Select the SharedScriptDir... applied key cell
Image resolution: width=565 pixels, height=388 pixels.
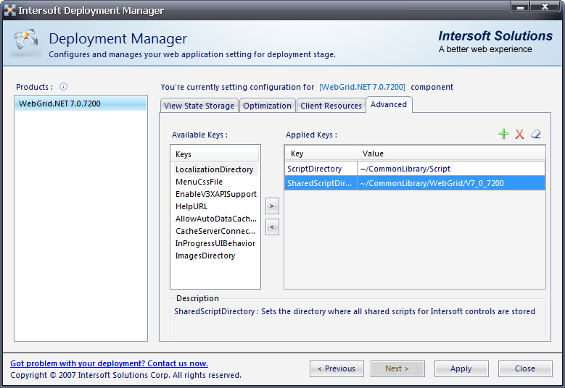point(321,183)
